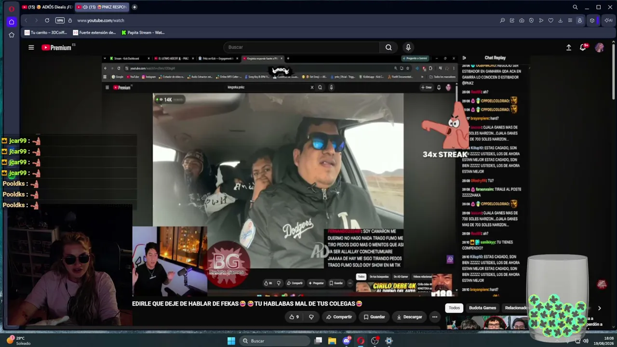This screenshot has width=617, height=347.
Task: Open the taskbar volume speaker icon
Action: 586,341
